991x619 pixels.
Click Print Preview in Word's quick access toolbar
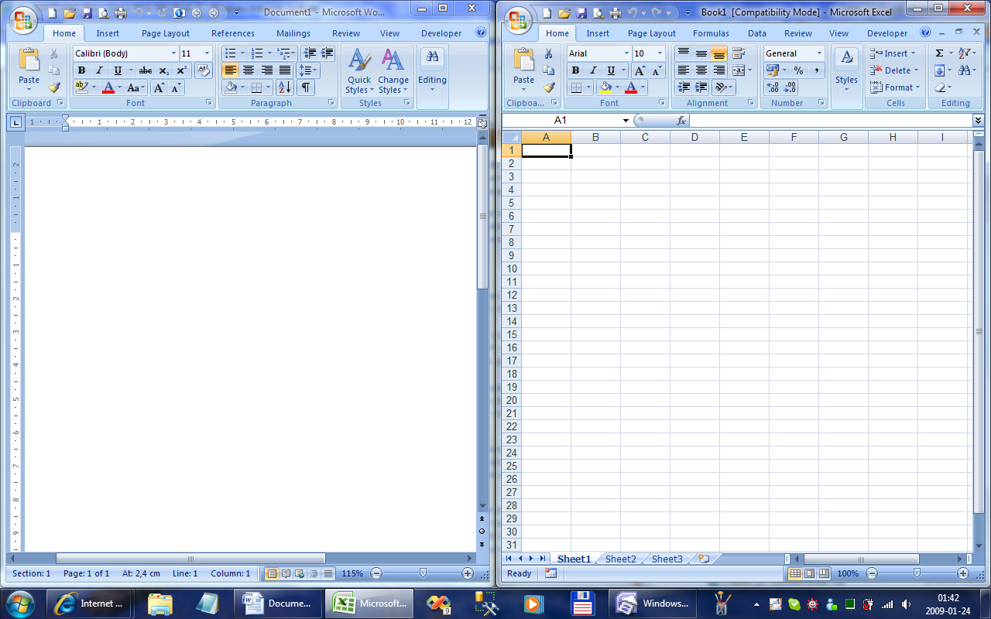pyautogui.click(x=104, y=13)
